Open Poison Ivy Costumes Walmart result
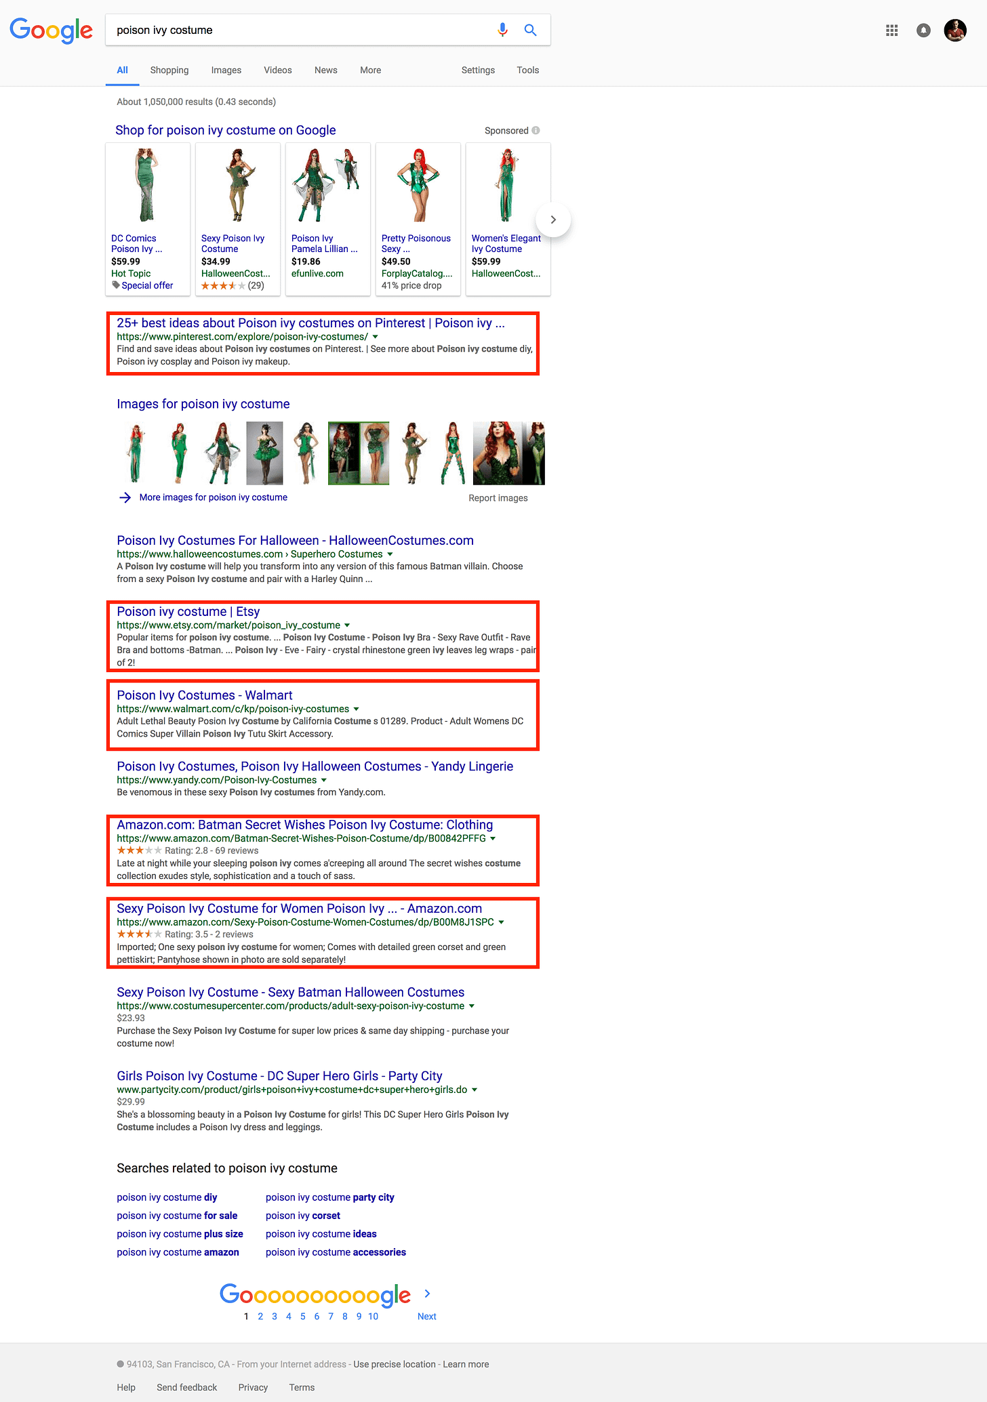 205,695
